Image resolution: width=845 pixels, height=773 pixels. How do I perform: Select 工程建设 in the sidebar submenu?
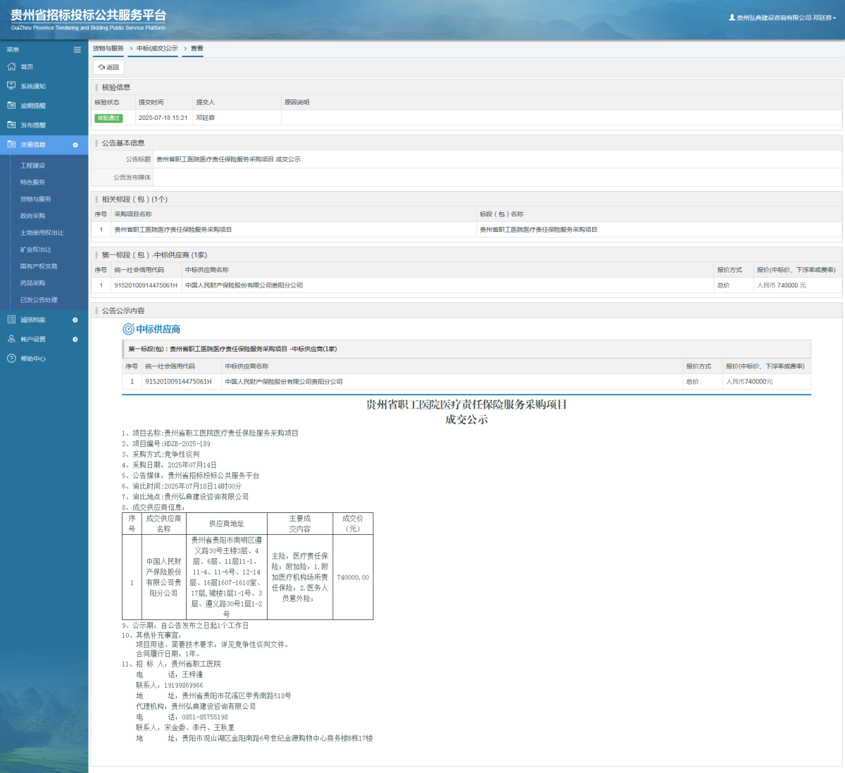(32, 166)
